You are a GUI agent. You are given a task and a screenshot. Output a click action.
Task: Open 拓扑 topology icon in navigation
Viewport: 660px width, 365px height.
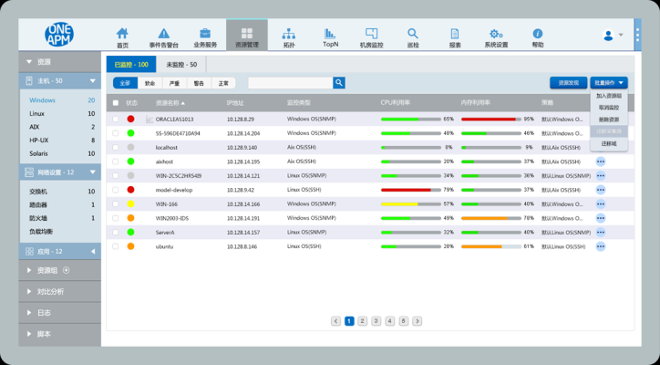pos(289,33)
